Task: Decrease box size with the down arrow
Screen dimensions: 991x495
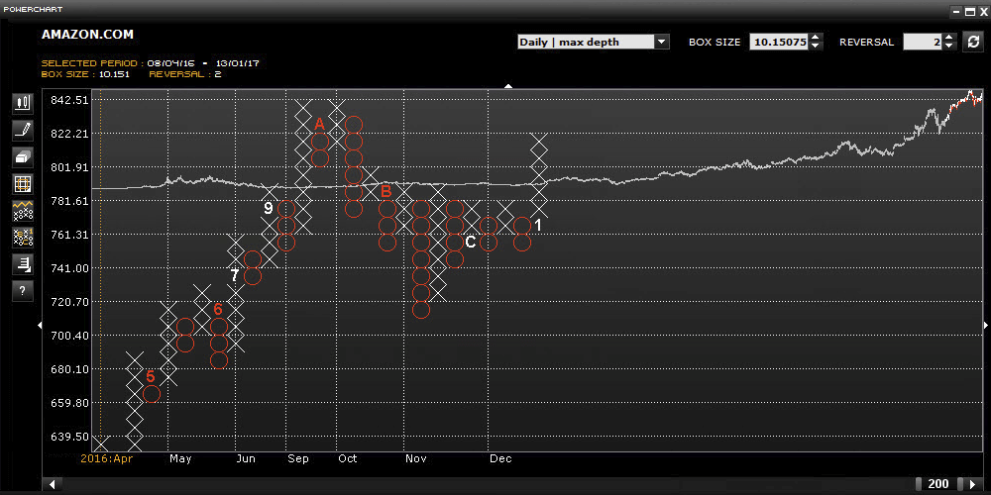Action: pos(816,47)
